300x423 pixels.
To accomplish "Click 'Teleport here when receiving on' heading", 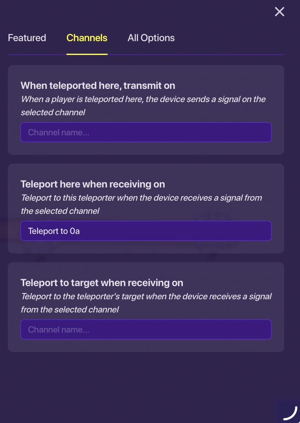I will click(x=93, y=184).
